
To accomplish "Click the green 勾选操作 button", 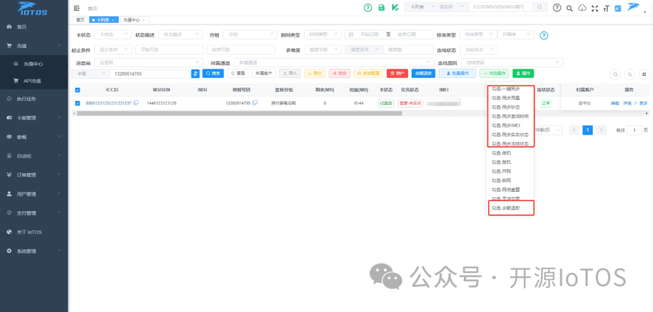I will 495,73.
